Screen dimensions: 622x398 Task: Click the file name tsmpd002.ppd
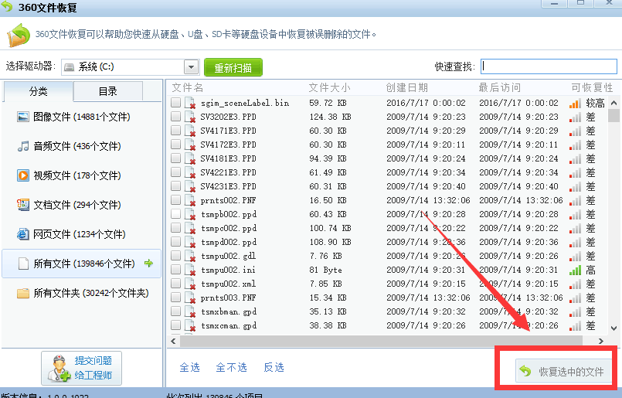pos(229,242)
